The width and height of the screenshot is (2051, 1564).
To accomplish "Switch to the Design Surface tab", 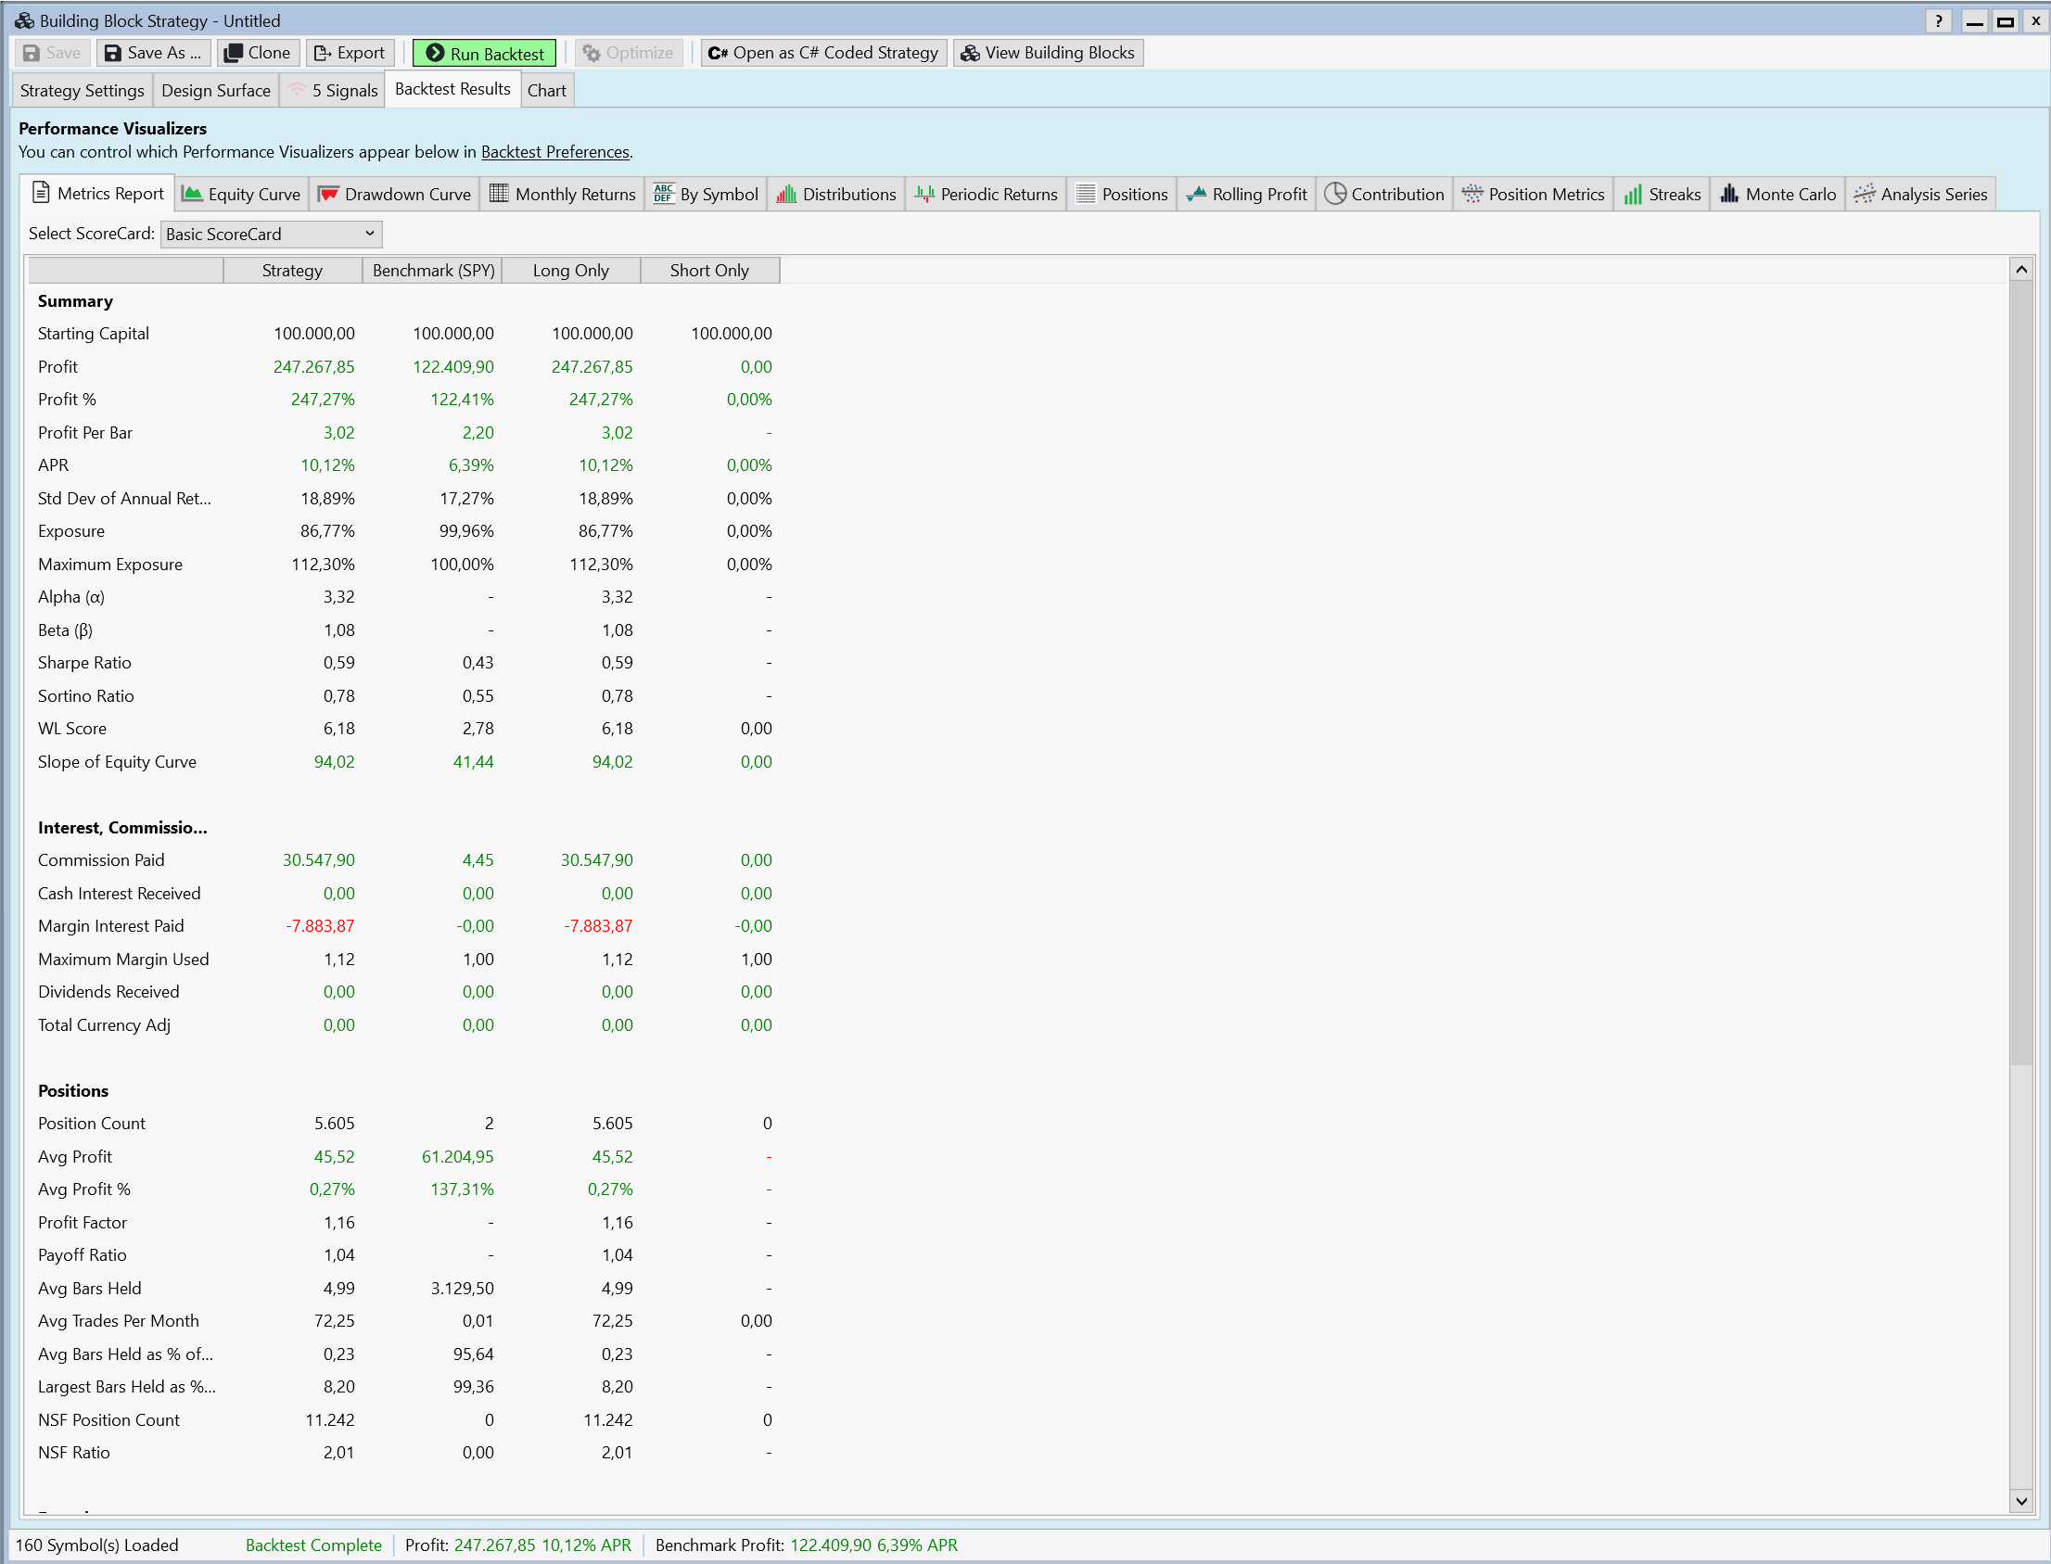I will 215,90.
